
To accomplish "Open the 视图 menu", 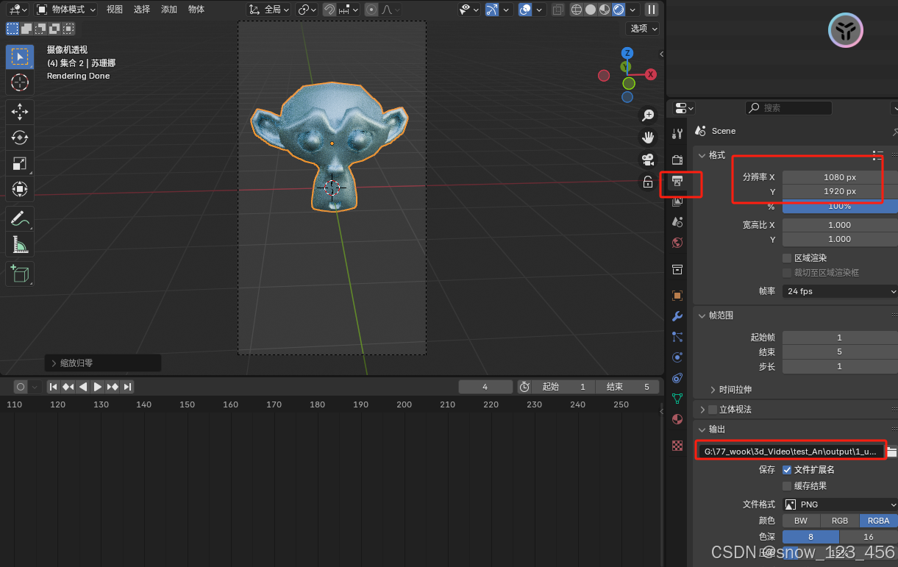I will tap(115, 10).
